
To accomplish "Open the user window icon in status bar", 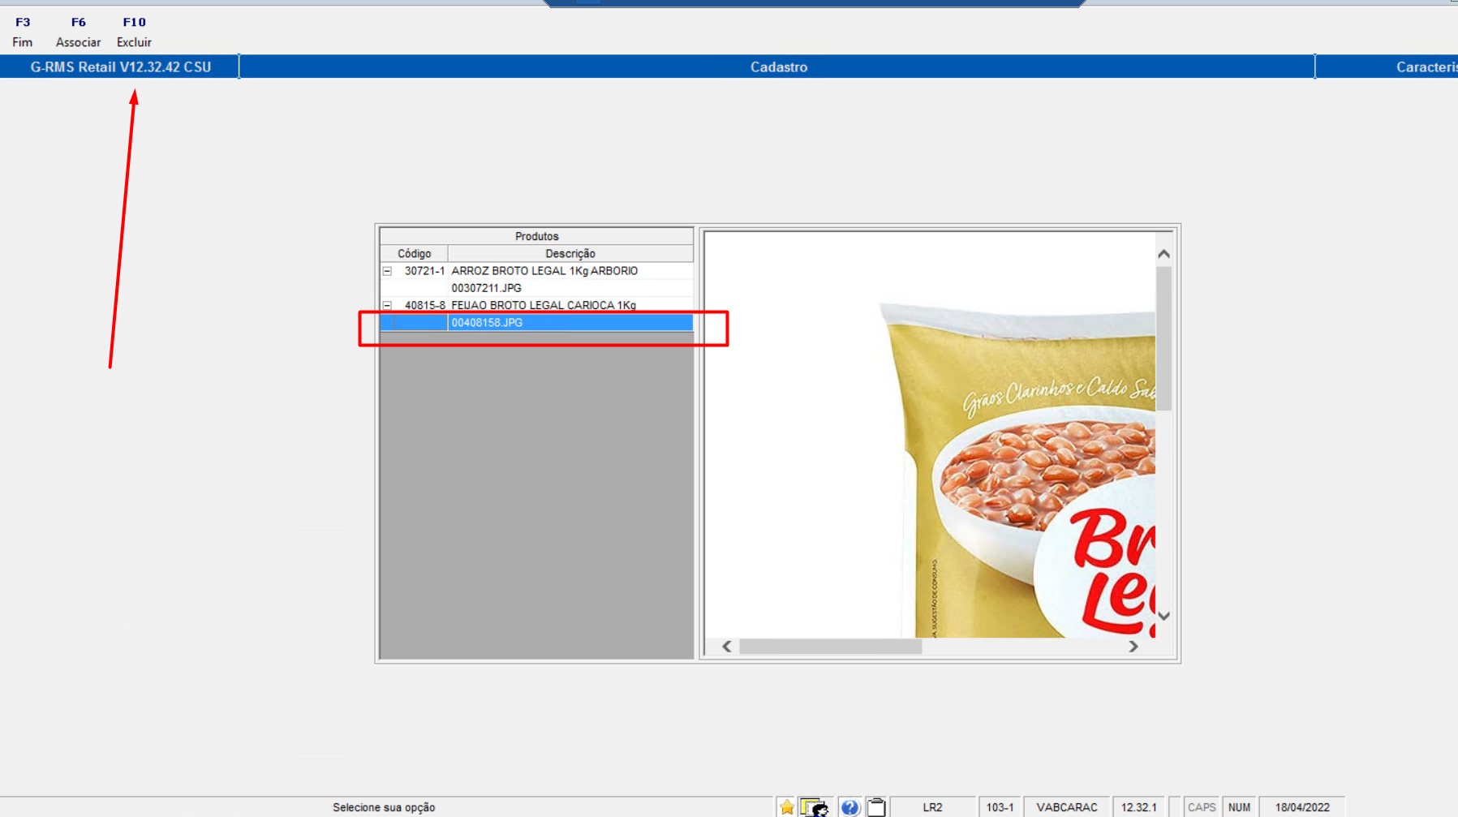I will 814,807.
